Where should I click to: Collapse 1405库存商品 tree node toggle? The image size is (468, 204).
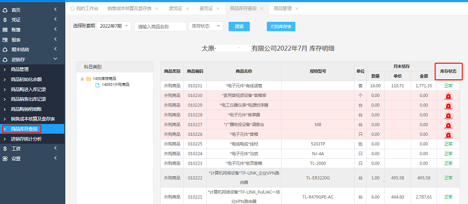pyautogui.click(x=82, y=79)
